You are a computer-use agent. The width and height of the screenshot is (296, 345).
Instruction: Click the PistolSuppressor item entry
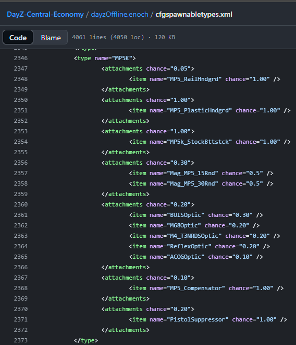[208, 319]
